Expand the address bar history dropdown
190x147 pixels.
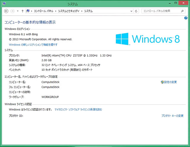pos(131,11)
